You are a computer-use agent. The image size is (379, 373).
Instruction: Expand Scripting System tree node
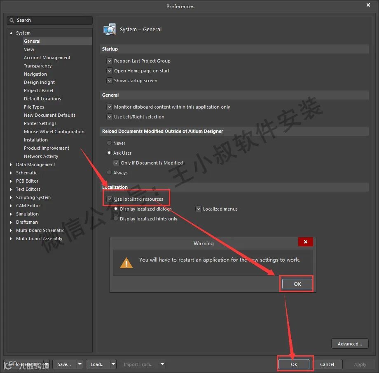(11, 197)
